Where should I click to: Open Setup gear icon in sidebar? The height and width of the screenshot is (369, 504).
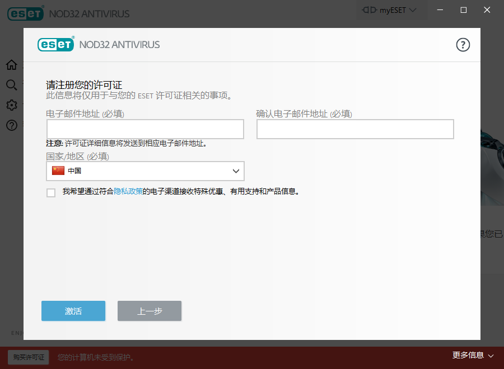click(x=12, y=105)
